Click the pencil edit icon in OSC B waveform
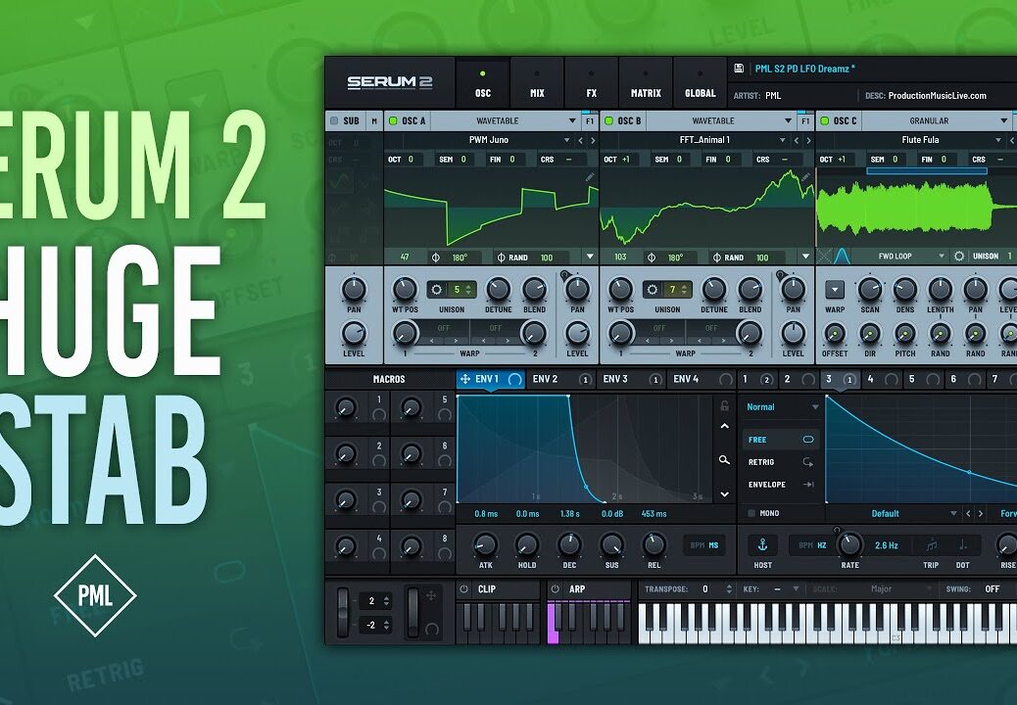1017x705 pixels. click(x=805, y=176)
